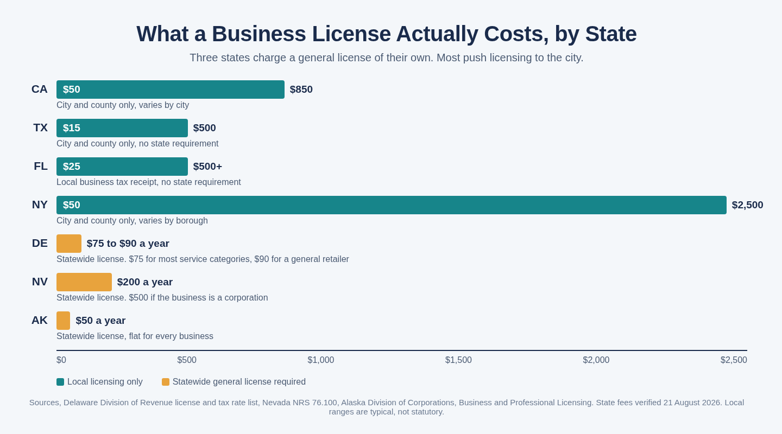
Task: Click the $0 axis tick label
Action: pos(61,360)
